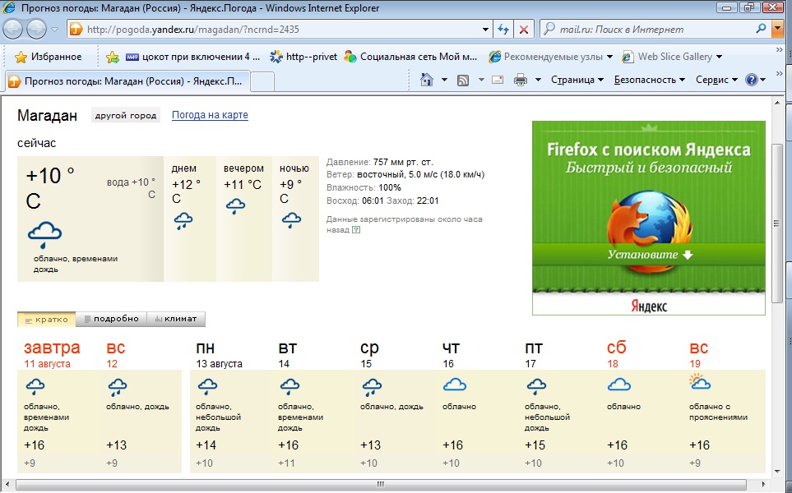Switch to the климат tab
792x493 pixels.
point(175,319)
